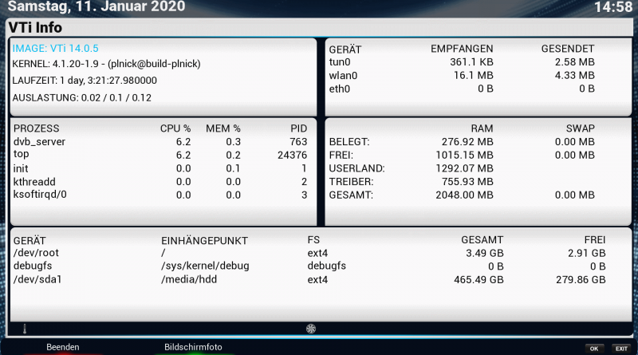
Task: Select the wlan0 network device row
Action: pos(462,75)
